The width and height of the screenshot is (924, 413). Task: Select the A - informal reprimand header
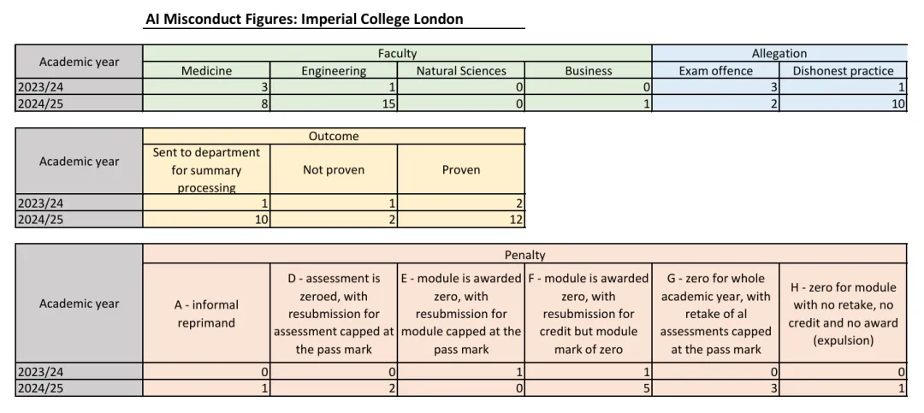click(206, 313)
